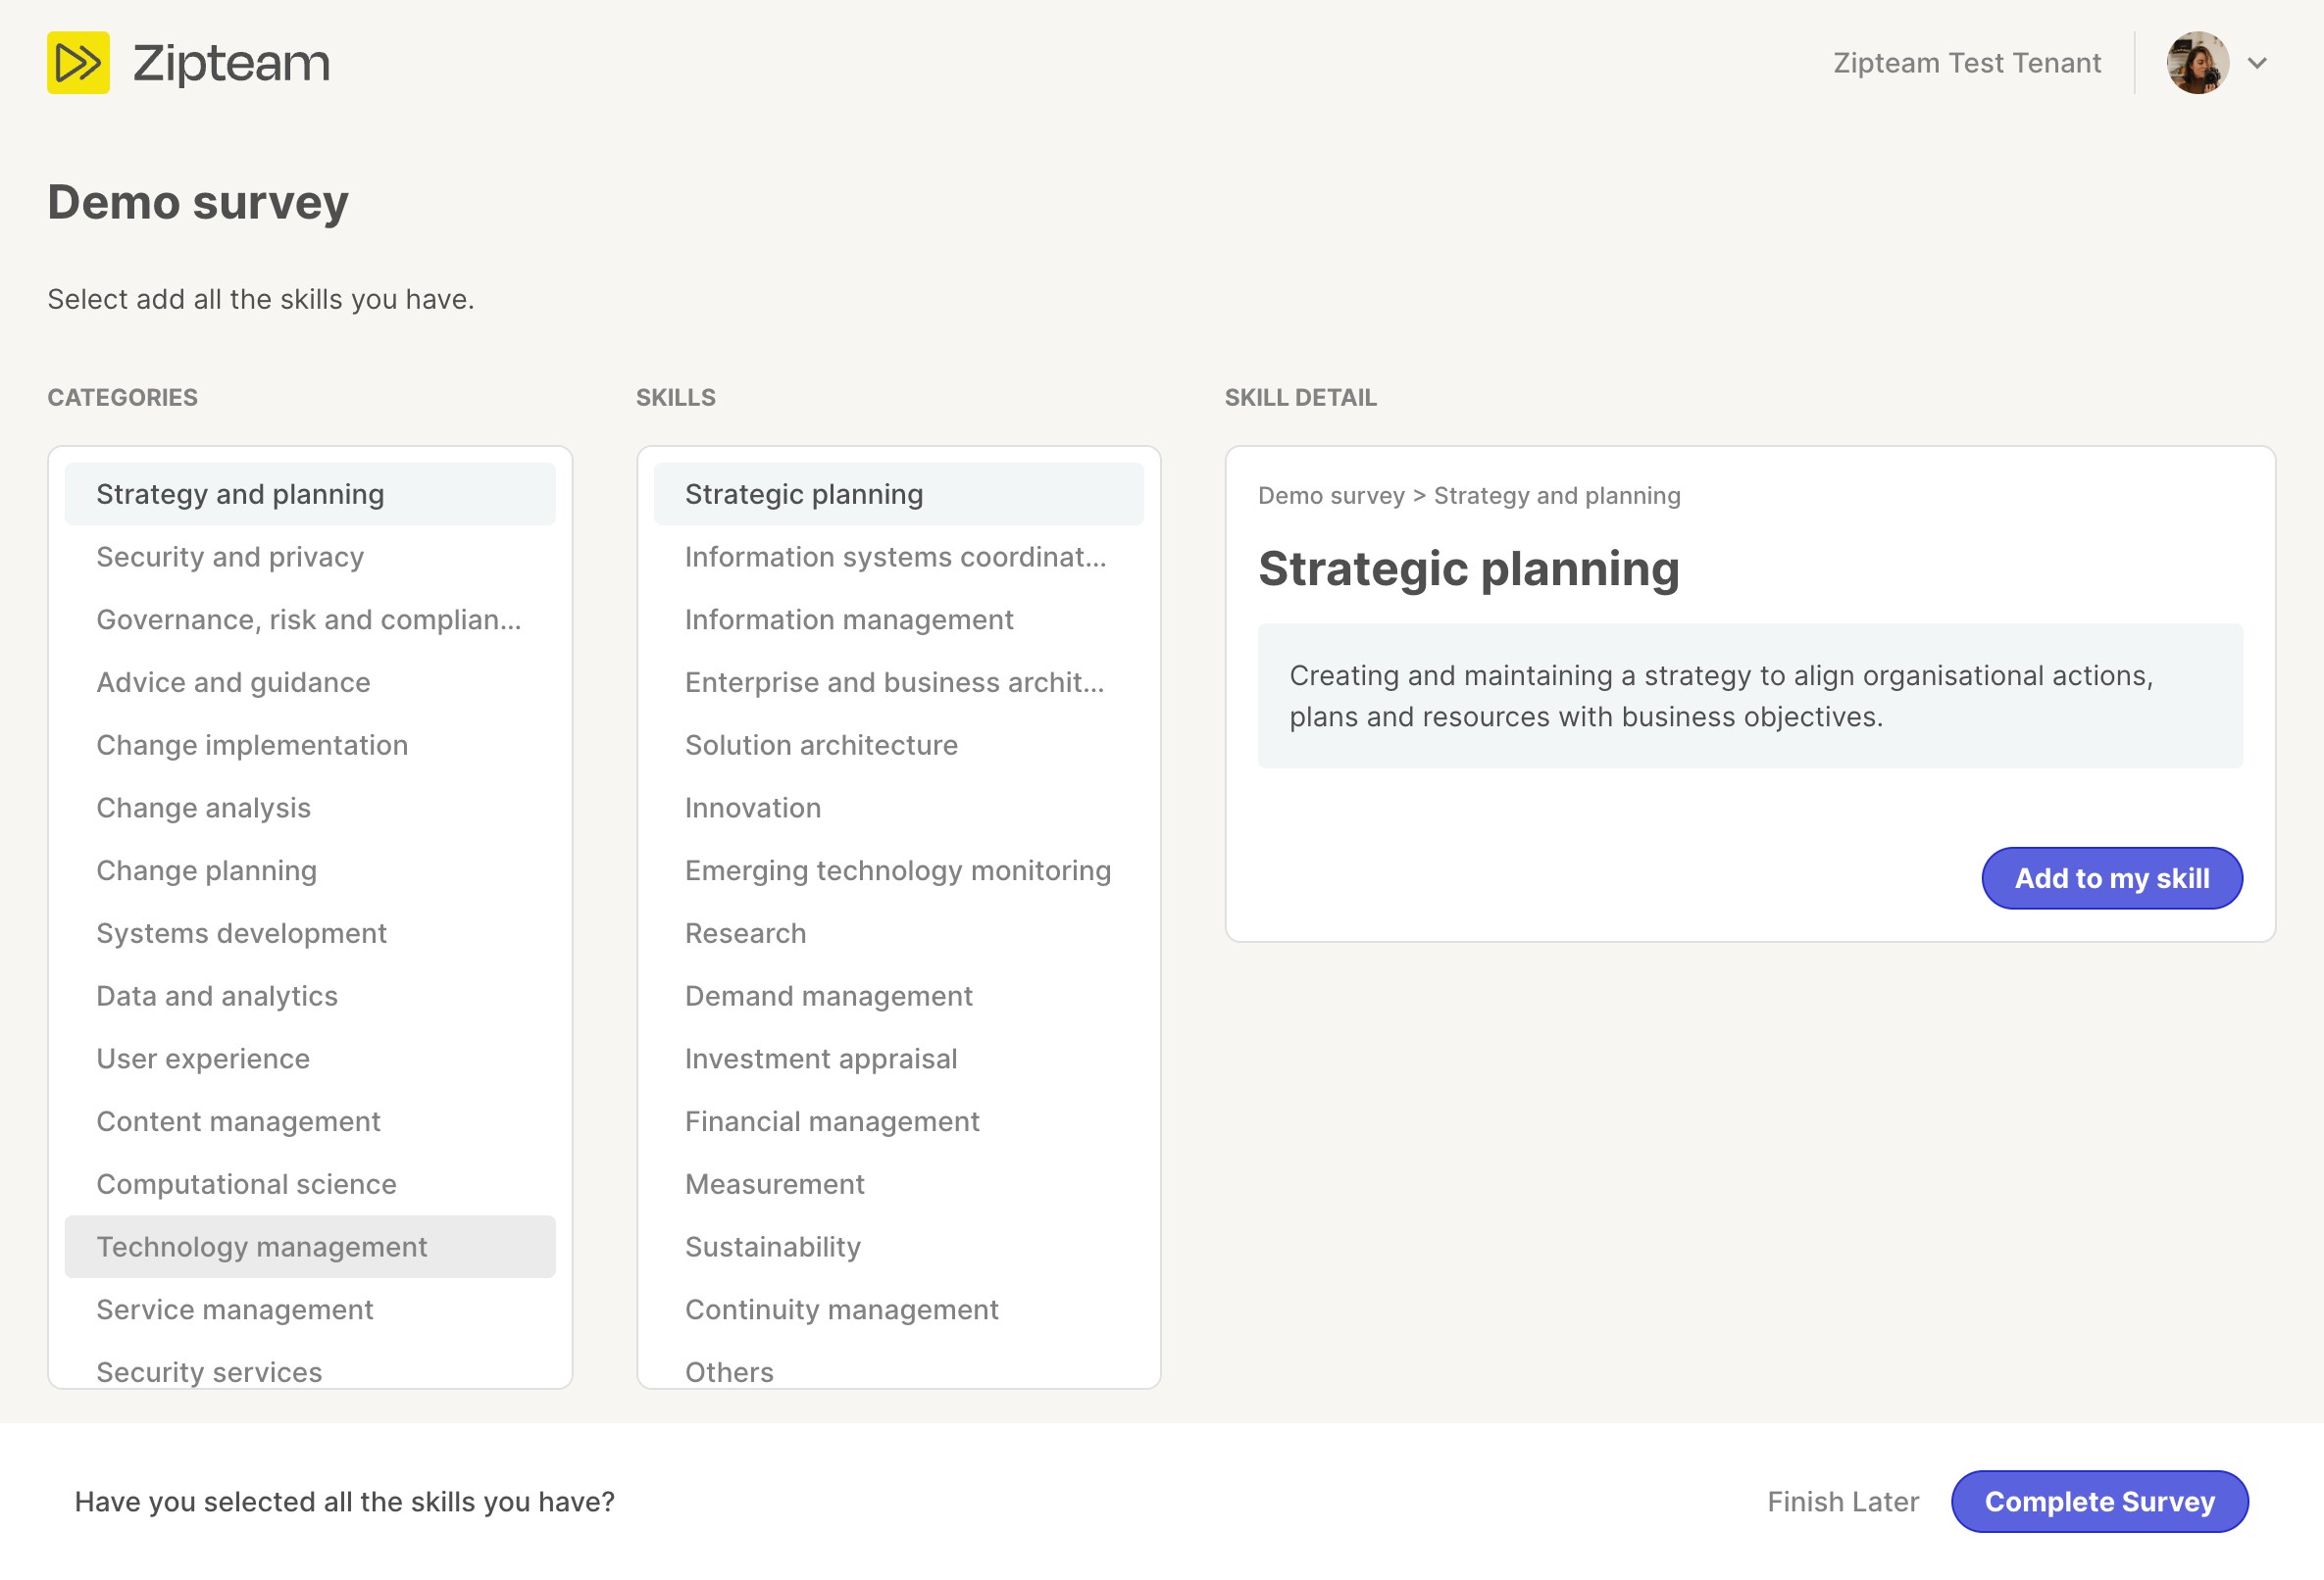Open the user avatar menu

pos(2197,63)
